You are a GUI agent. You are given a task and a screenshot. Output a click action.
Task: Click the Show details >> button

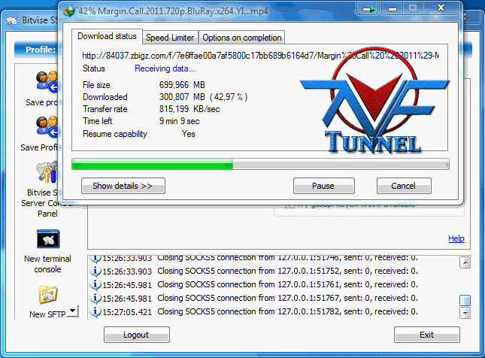click(123, 186)
